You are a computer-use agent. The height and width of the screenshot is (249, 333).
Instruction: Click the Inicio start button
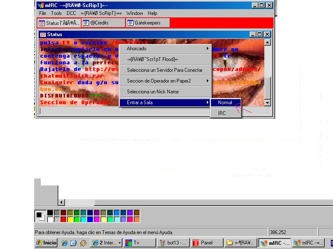pyautogui.click(x=46, y=243)
